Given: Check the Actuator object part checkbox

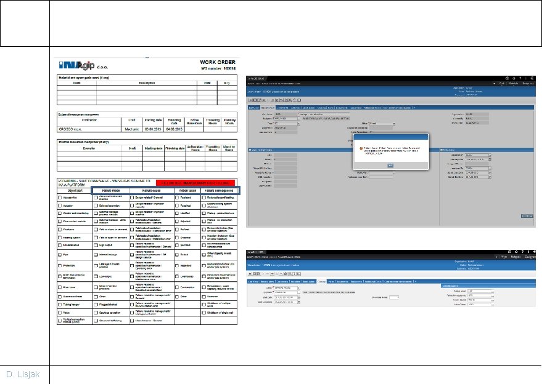Looking at the screenshot, I should coord(60,206).
